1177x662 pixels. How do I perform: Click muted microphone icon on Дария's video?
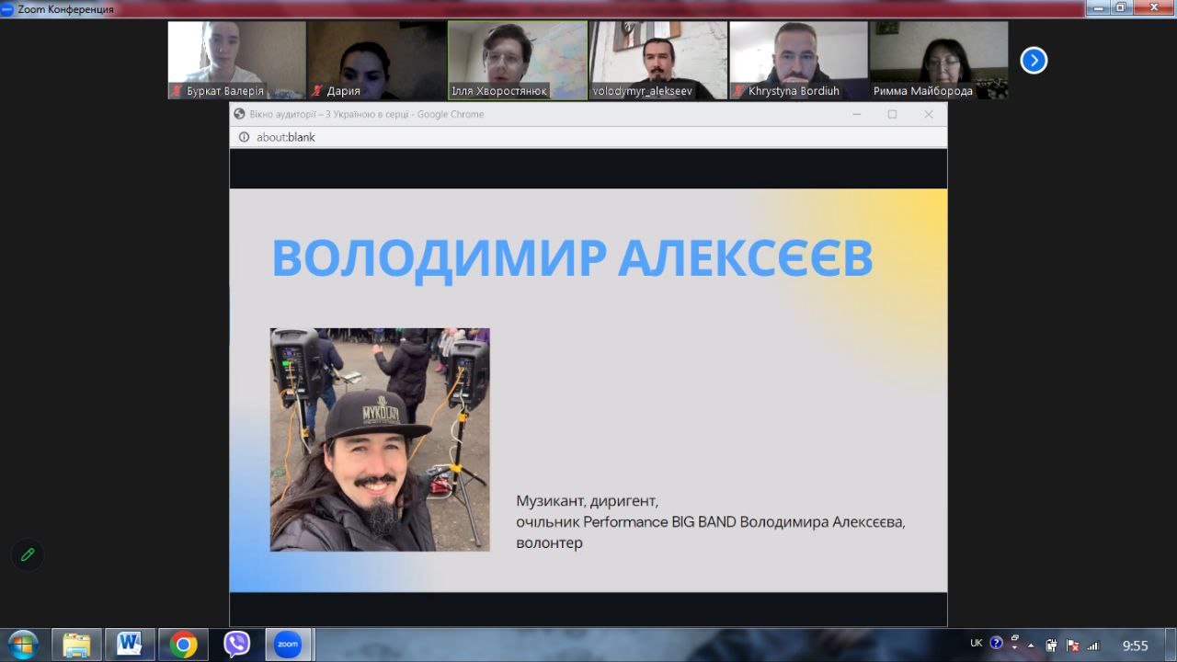click(x=317, y=91)
